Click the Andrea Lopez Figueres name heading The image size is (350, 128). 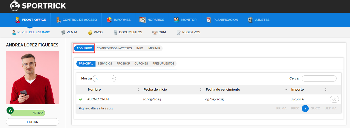click(x=32, y=45)
